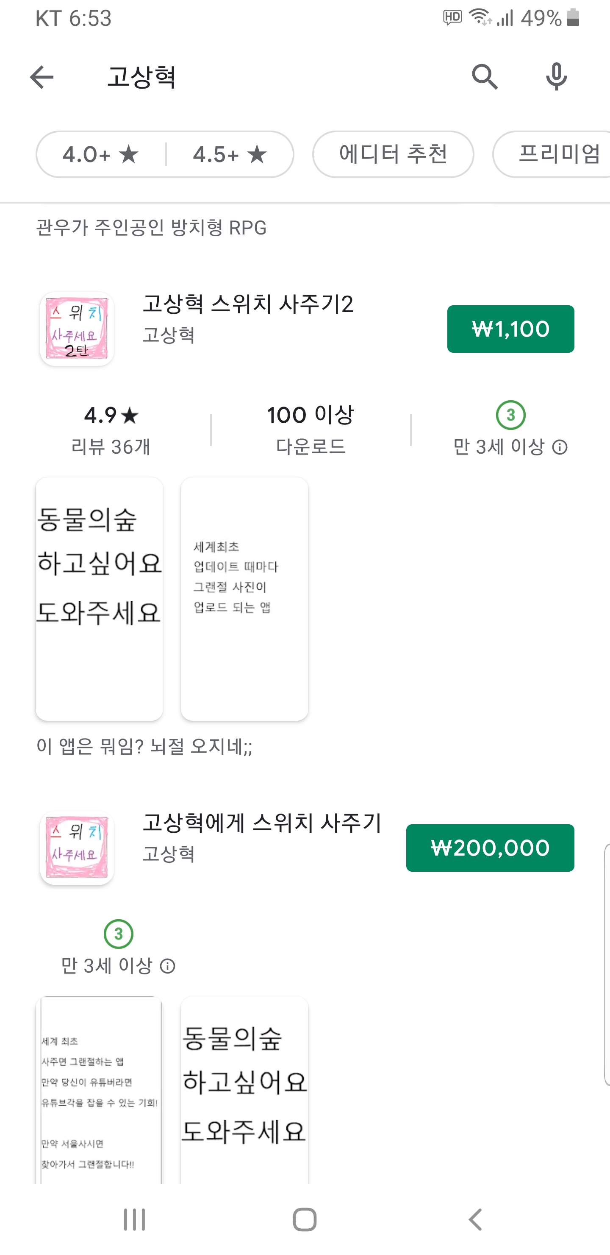Open the 고상혁 스위치 사주기2 title

[x=248, y=304]
